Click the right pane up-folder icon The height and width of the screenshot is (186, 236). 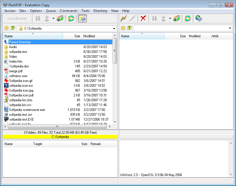tap(129, 28)
